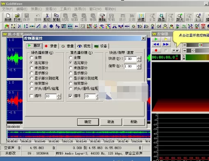
Task: Confirm dialog with 确定 button
Action: (88, 122)
